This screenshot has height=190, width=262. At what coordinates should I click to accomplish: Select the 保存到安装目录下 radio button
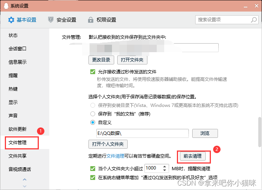[93, 105]
